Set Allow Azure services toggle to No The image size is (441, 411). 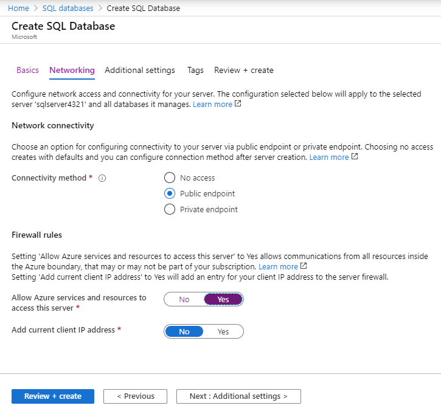coord(184,299)
